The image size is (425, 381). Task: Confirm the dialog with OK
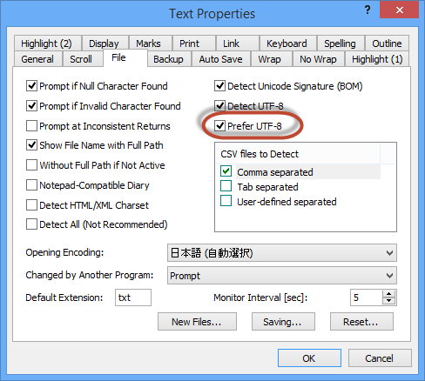pyautogui.click(x=309, y=358)
